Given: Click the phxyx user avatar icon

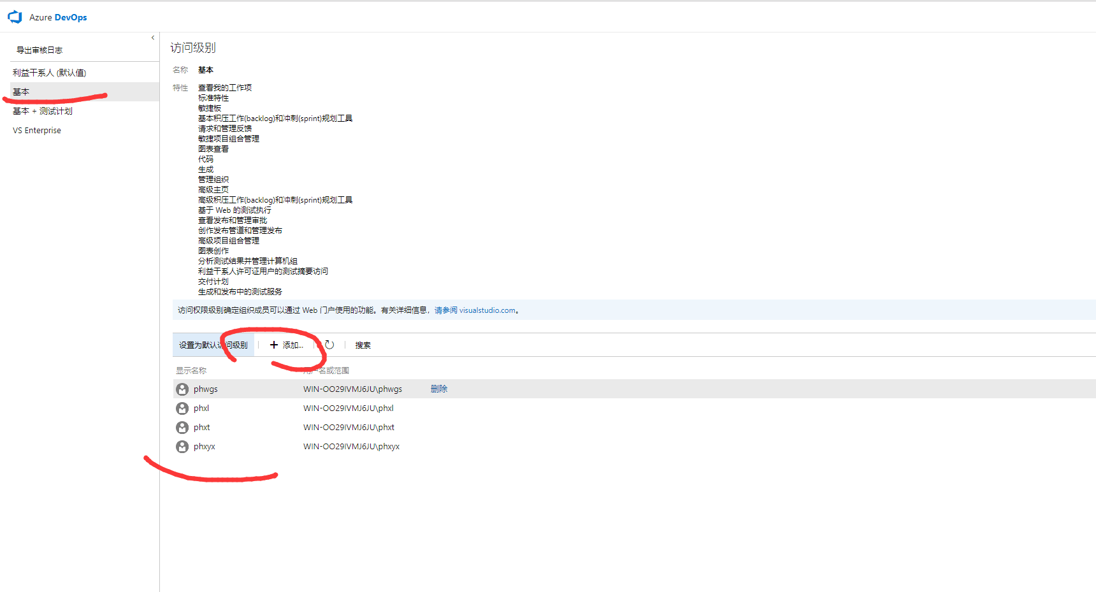Looking at the screenshot, I should click(182, 447).
